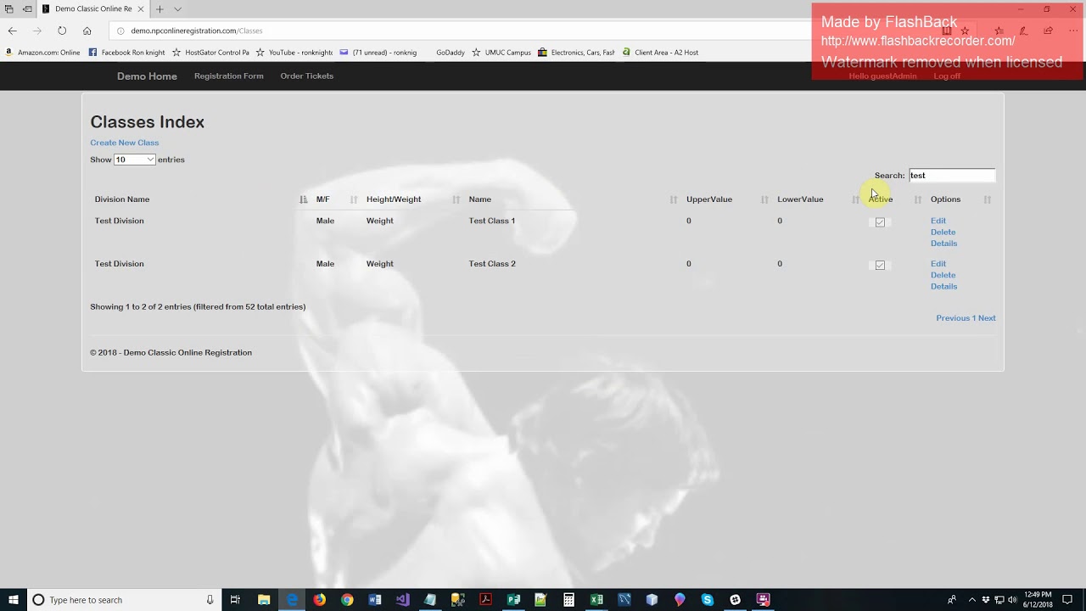Screen dimensions: 1086x611
Task: Go back with the browser back arrow
Action: pyautogui.click(x=13, y=31)
